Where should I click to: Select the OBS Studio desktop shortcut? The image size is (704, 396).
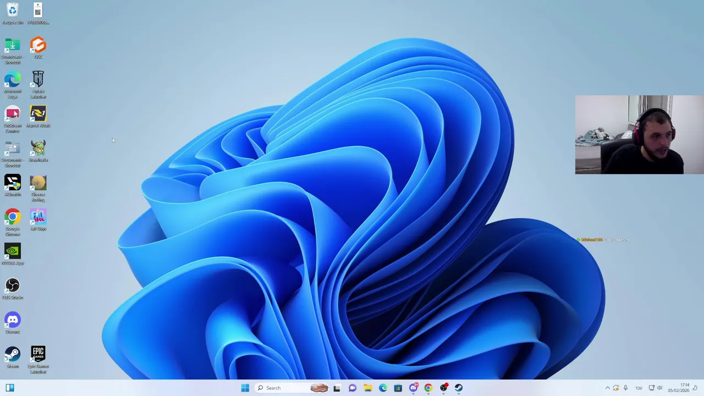(13, 289)
